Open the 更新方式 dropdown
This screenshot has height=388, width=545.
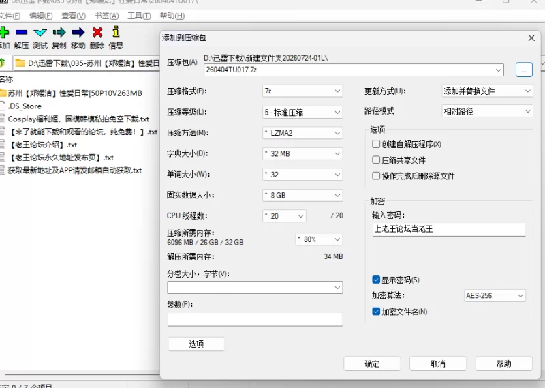tap(487, 91)
